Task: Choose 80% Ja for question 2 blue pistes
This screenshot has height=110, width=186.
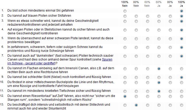Action: point(170,16)
